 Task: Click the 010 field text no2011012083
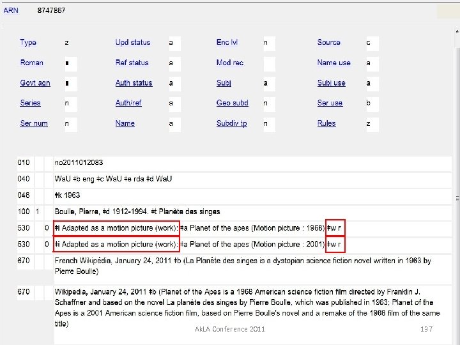pyautogui.click(x=79, y=163)
